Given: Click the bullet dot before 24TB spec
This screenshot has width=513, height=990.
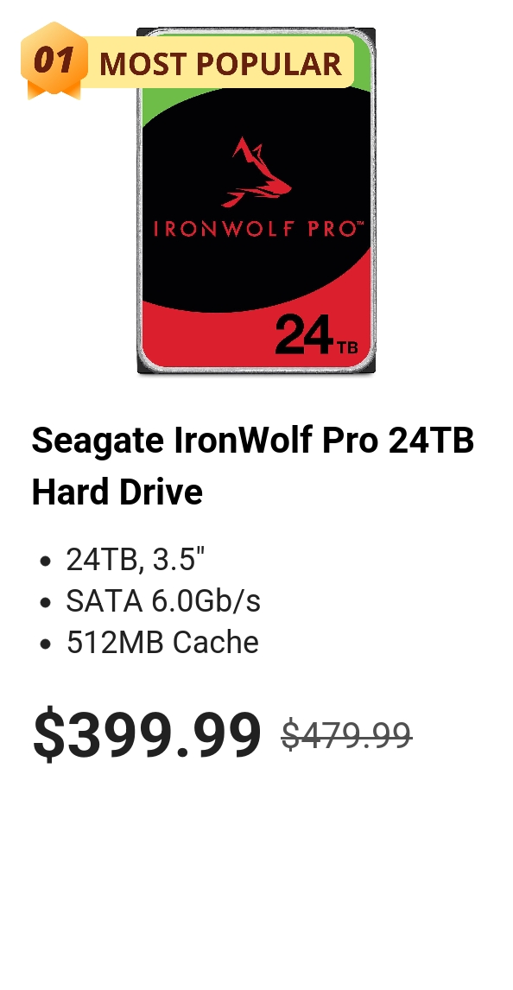Looking at the screenshot, I should tap(45, 561).
